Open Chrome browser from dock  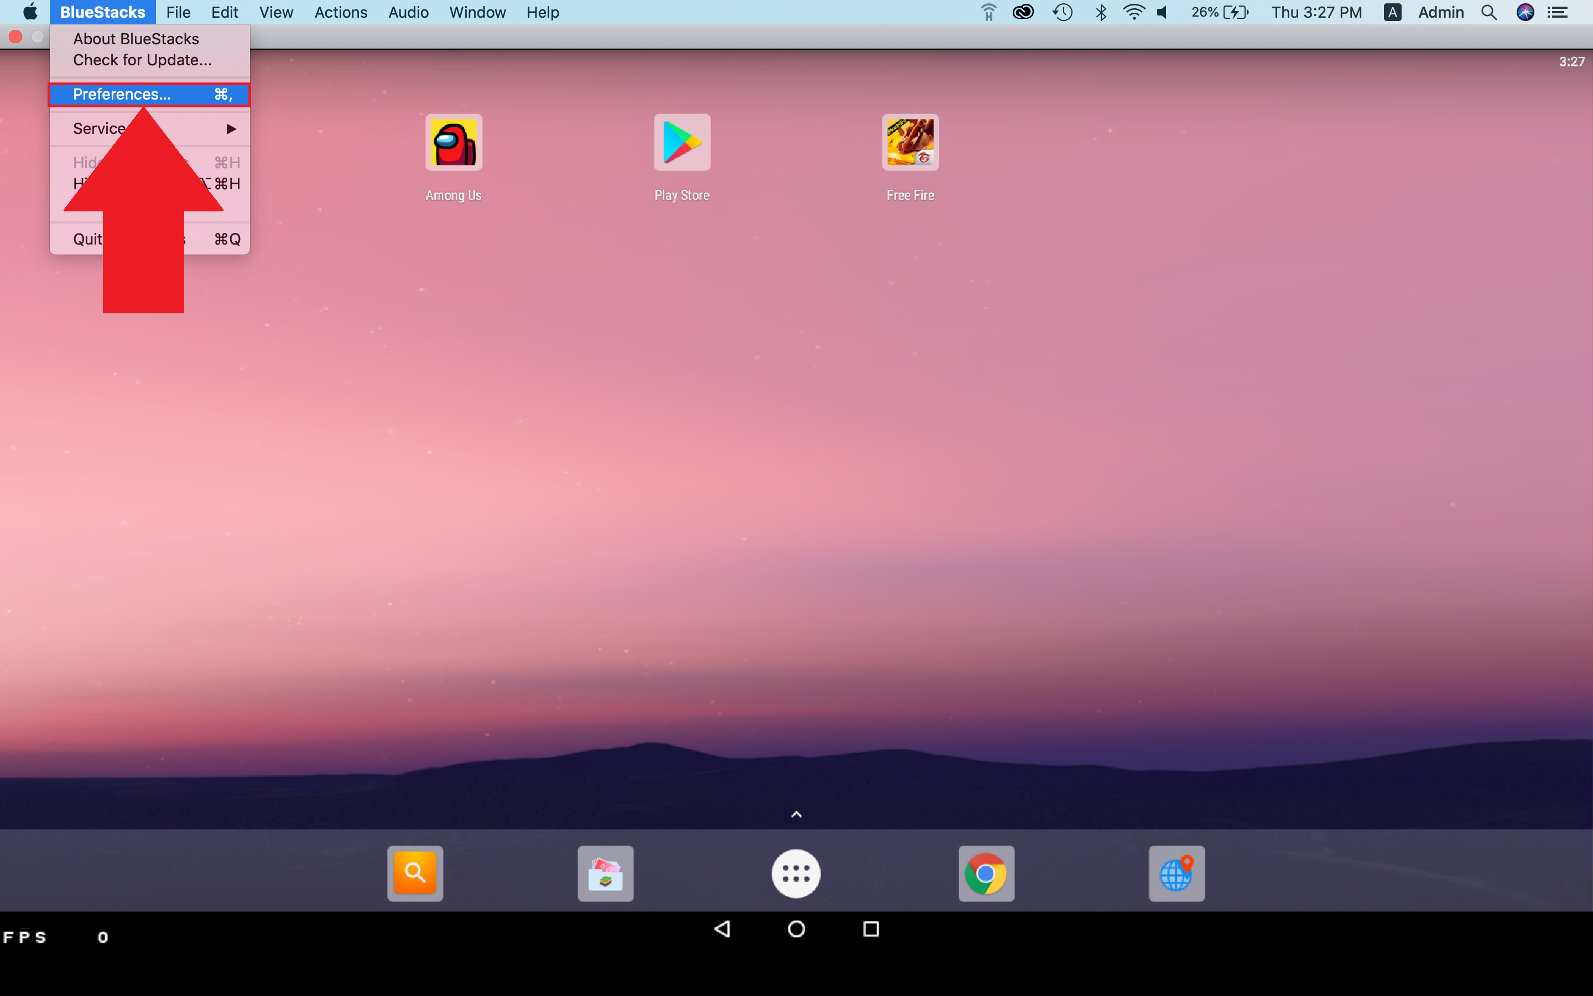click(985, 873)
